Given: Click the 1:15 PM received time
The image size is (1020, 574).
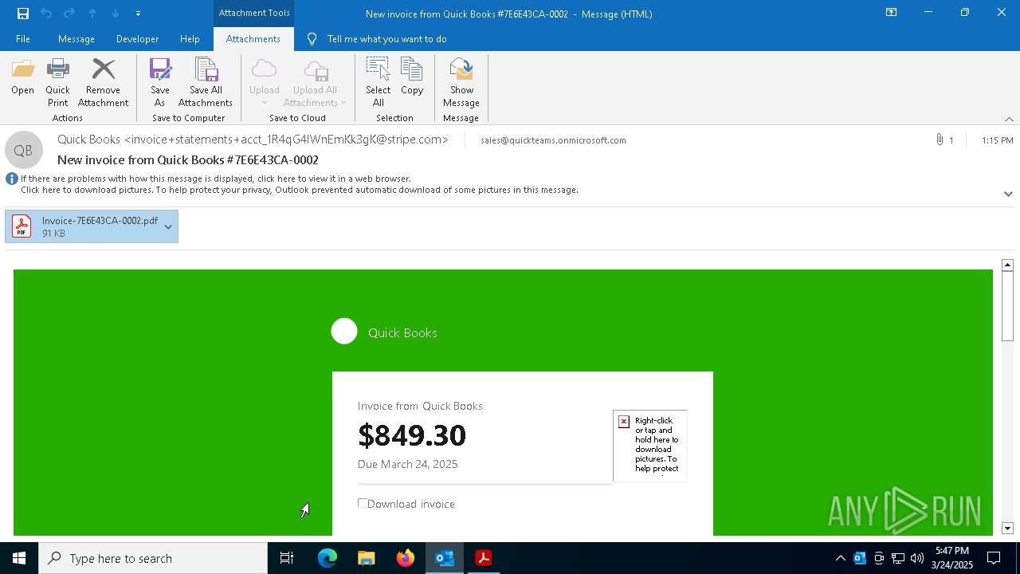Looking at the screenshot, I should 998,140.
